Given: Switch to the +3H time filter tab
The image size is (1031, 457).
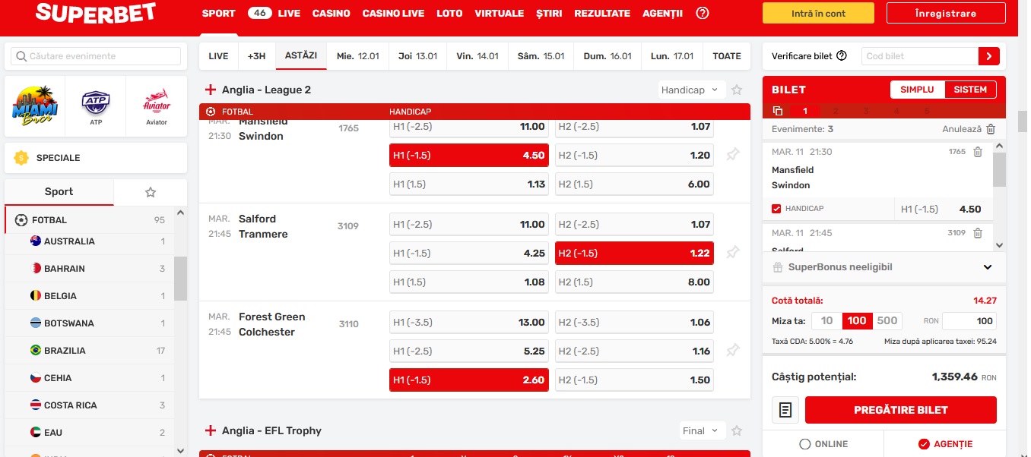Looking at the screenshot, I should coord(257,55).
